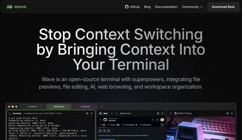This screenshot has height=140, width=242.
Task: Select the purple ~/projects tab
Action: tap(85, 106)
